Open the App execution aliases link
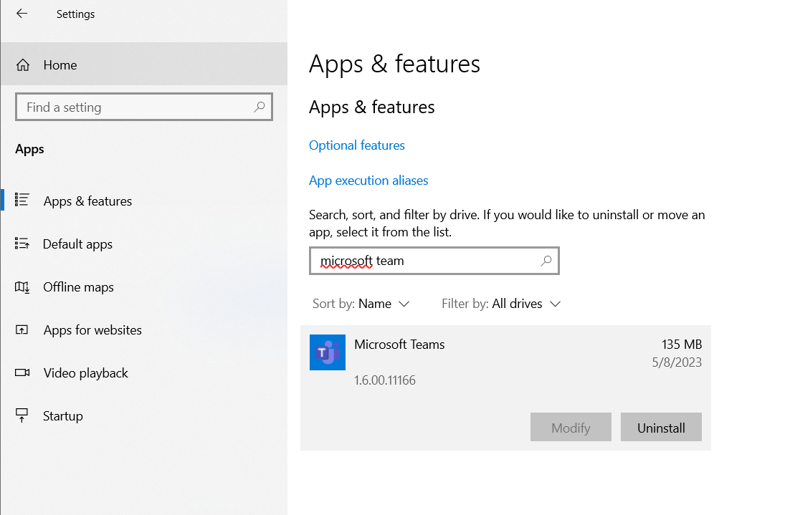 coord(368,181)
